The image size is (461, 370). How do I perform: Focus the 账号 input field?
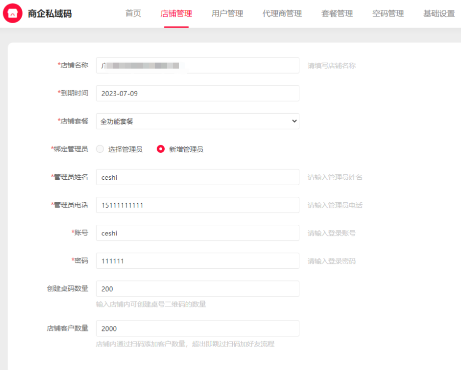[197, 233]
